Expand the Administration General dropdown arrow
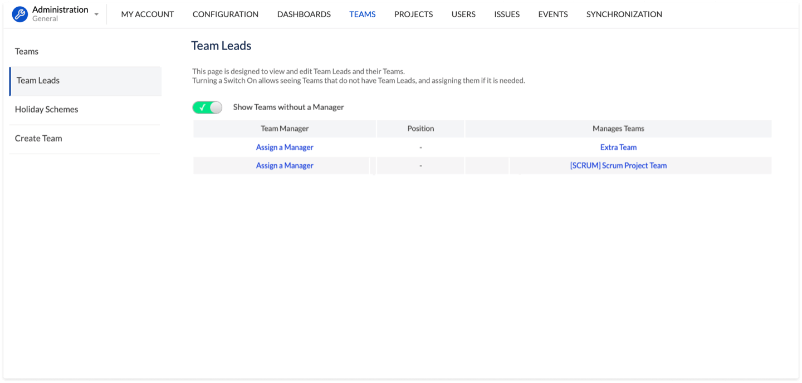802x383 pixels. point(96,14)
